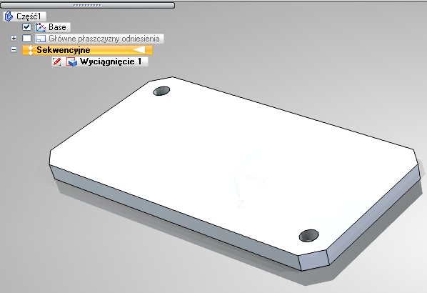Click the reference planes icon
427x293 pixels.
pos(41,39)
